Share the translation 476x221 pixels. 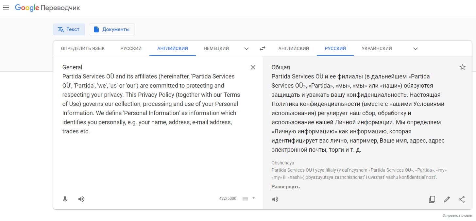tap(461, 199)
